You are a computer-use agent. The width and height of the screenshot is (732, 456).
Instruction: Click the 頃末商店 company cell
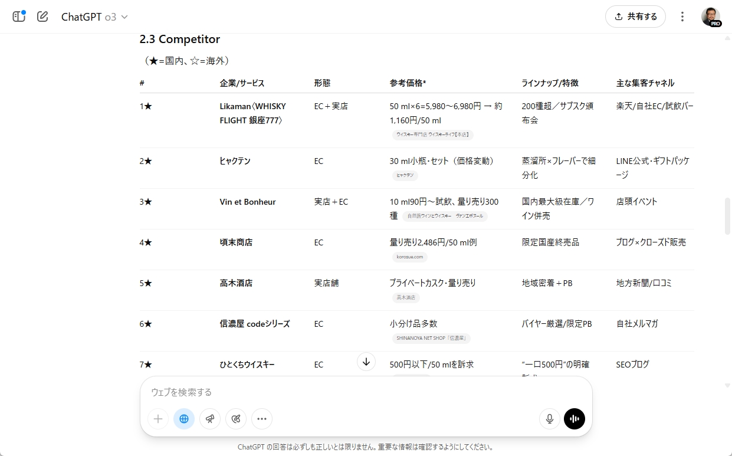tap(236, 242)
